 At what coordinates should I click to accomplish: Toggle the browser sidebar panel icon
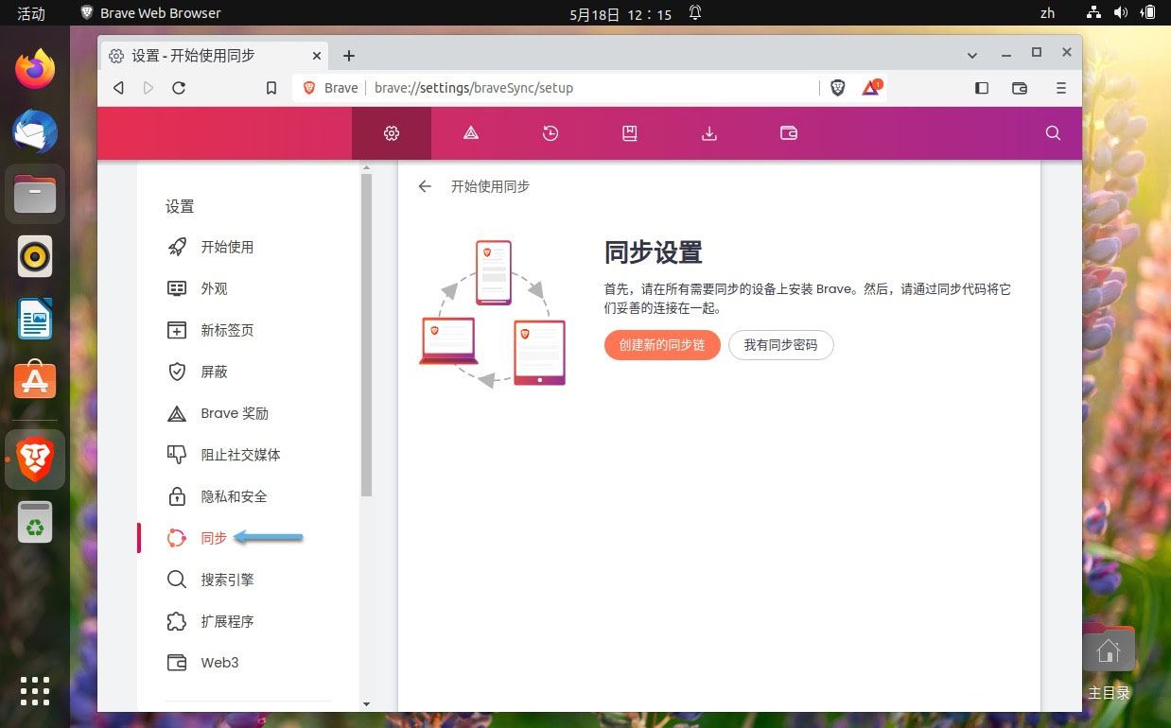point(982,88)
